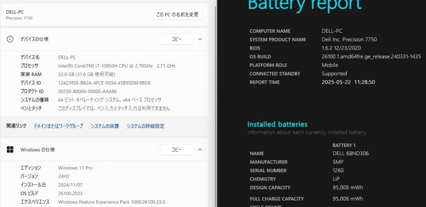Click the Installed batteries heading
Image resolution: width=426 pixels, height=207 pixels.
277,125
